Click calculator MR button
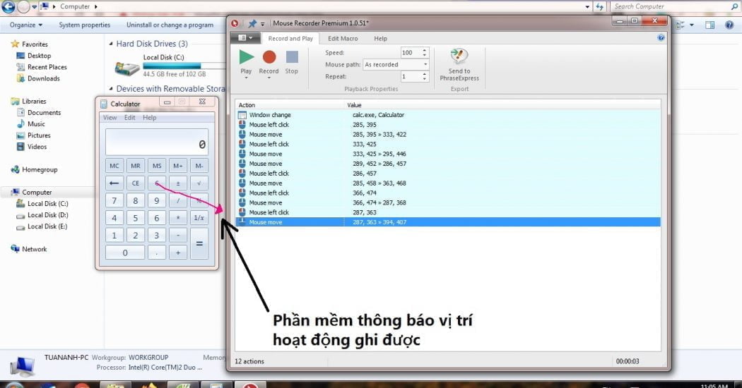 [x=136, y=166]
